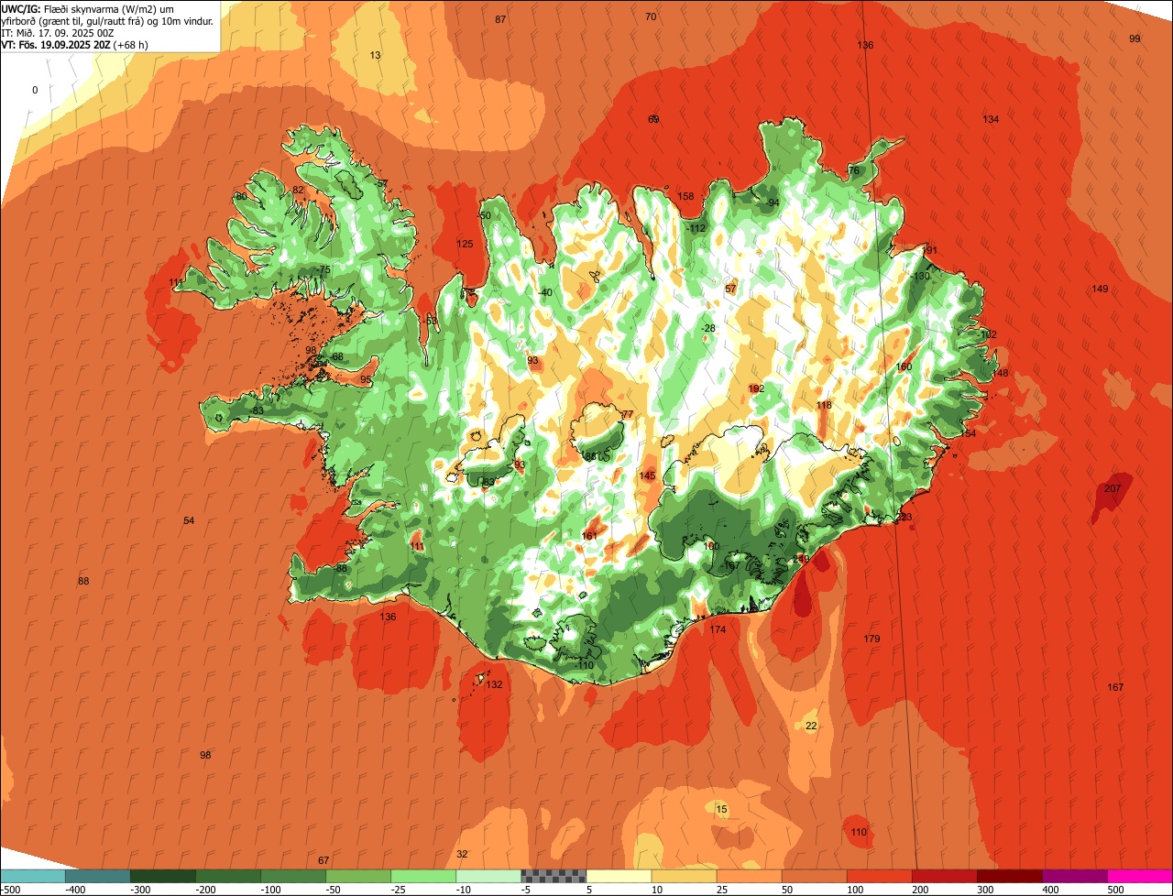Click the value '125' in Húnaflói bay
Image resolution: width=1173 pixels, height=896 pixels.
click(466, 244)
